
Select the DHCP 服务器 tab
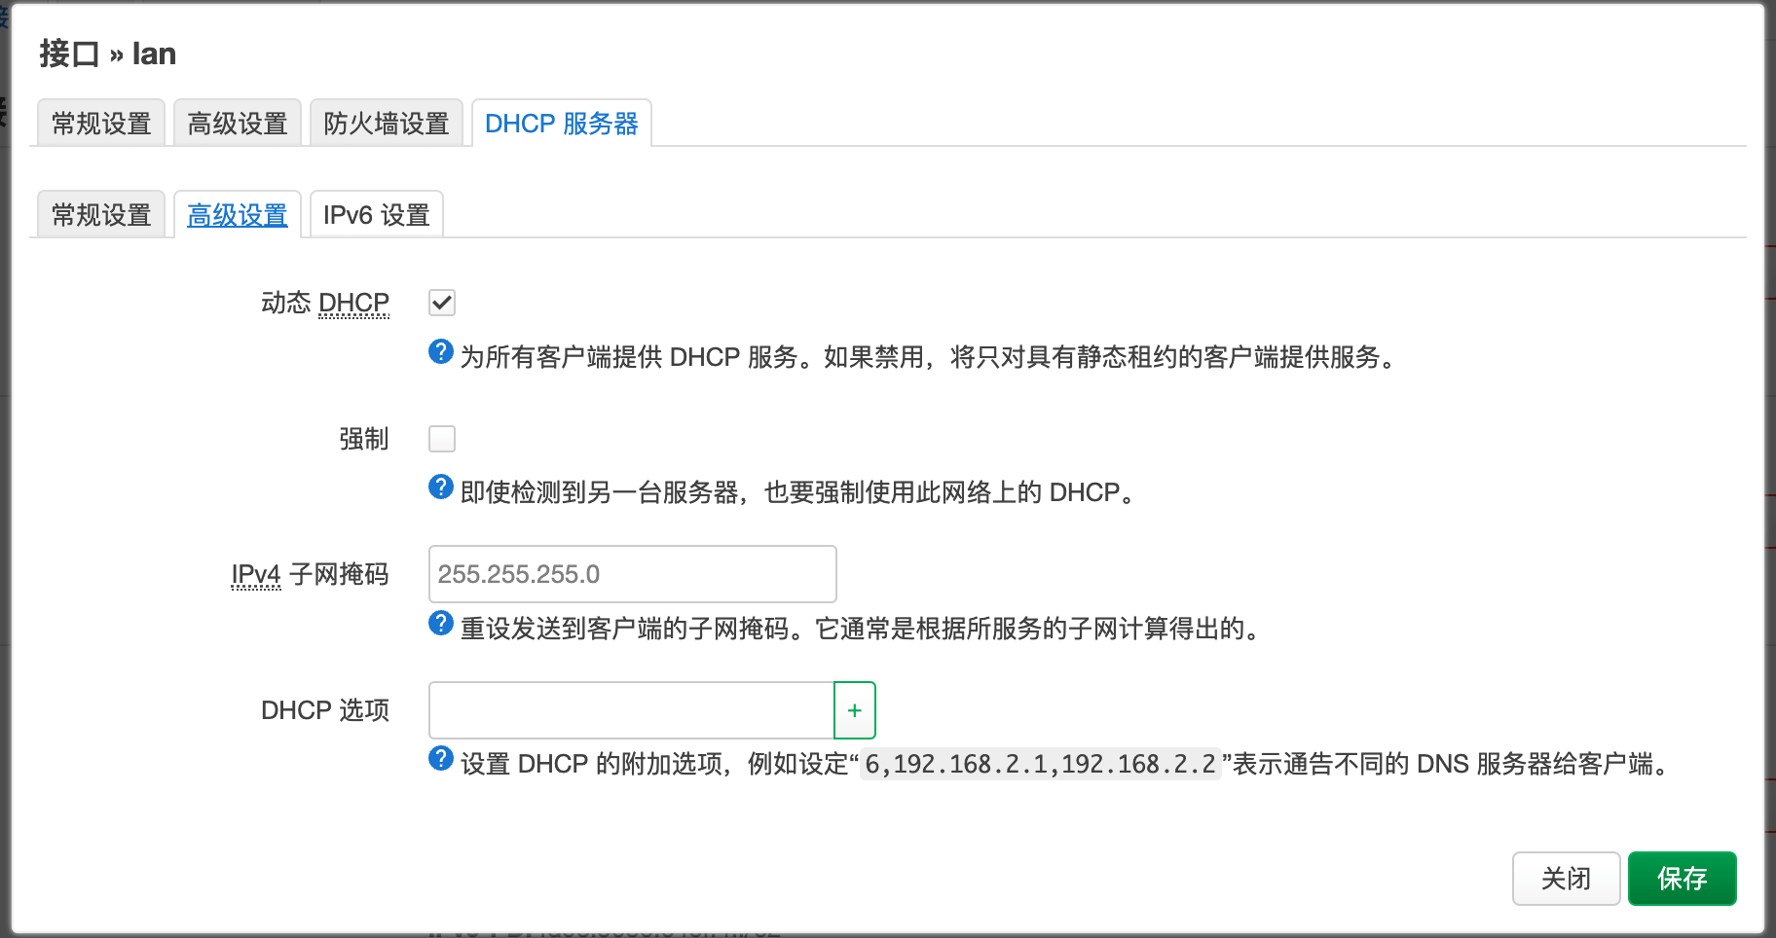[561, 124]
